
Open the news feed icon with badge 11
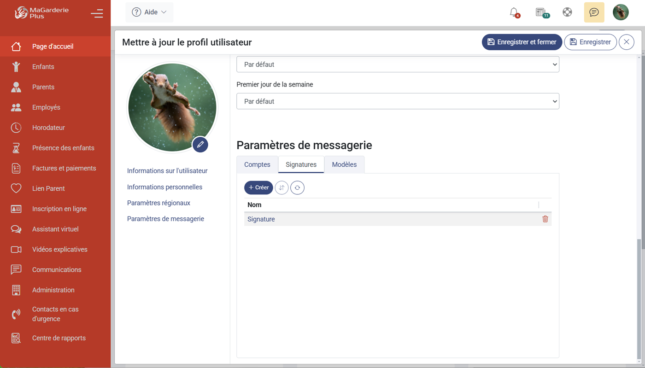coord(541,12)
